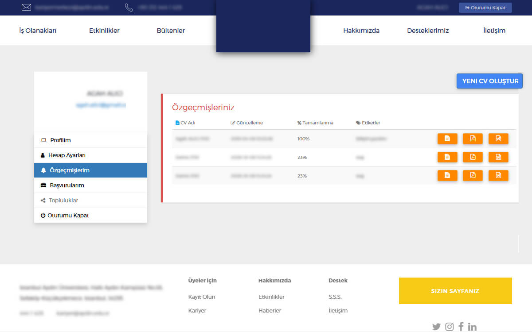Open İş Olanakları in main navigation

pyautogui.click(x=38, y=31)
